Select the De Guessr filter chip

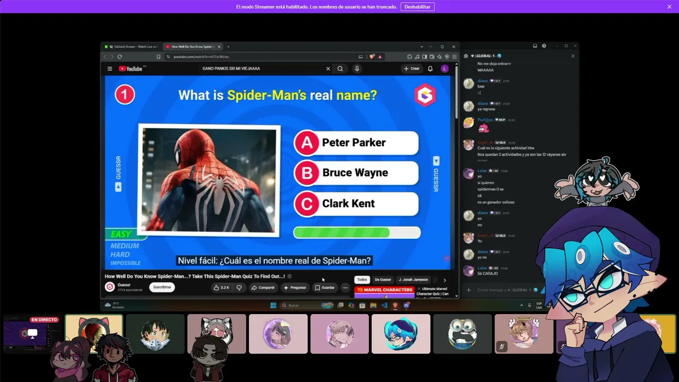(383, 280)
